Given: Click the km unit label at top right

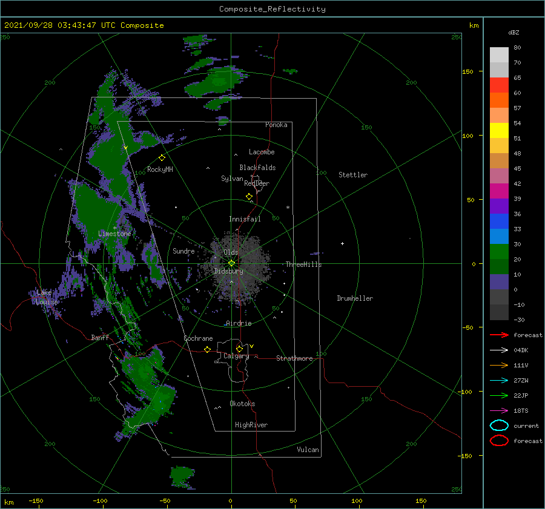Looking at the screenshot, I should tap(474, 25).
